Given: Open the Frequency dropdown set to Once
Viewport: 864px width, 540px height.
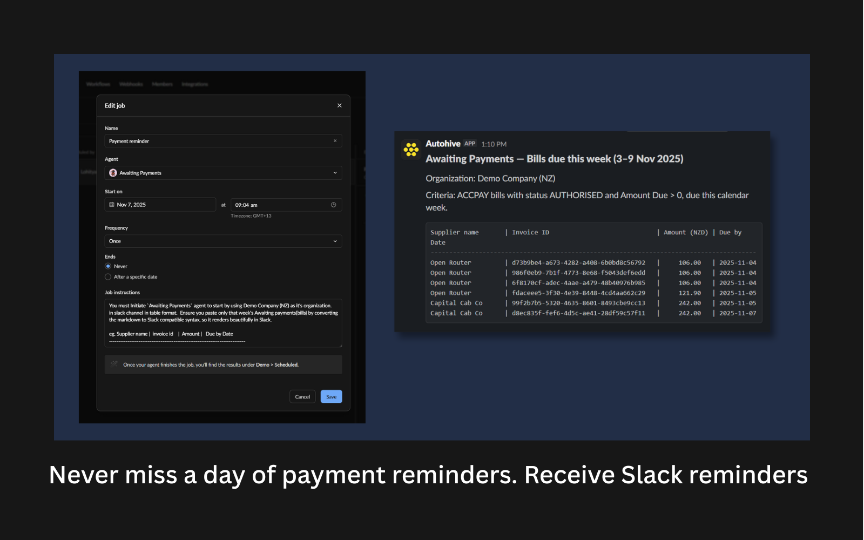Looking at the screenshot, I should (223, 241).
